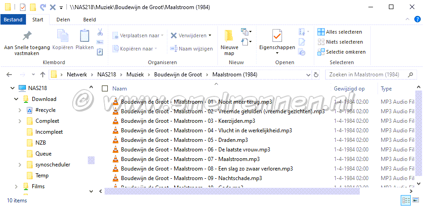Click the scissors Knippen icon
423x206 pixels.
(100, 32)
